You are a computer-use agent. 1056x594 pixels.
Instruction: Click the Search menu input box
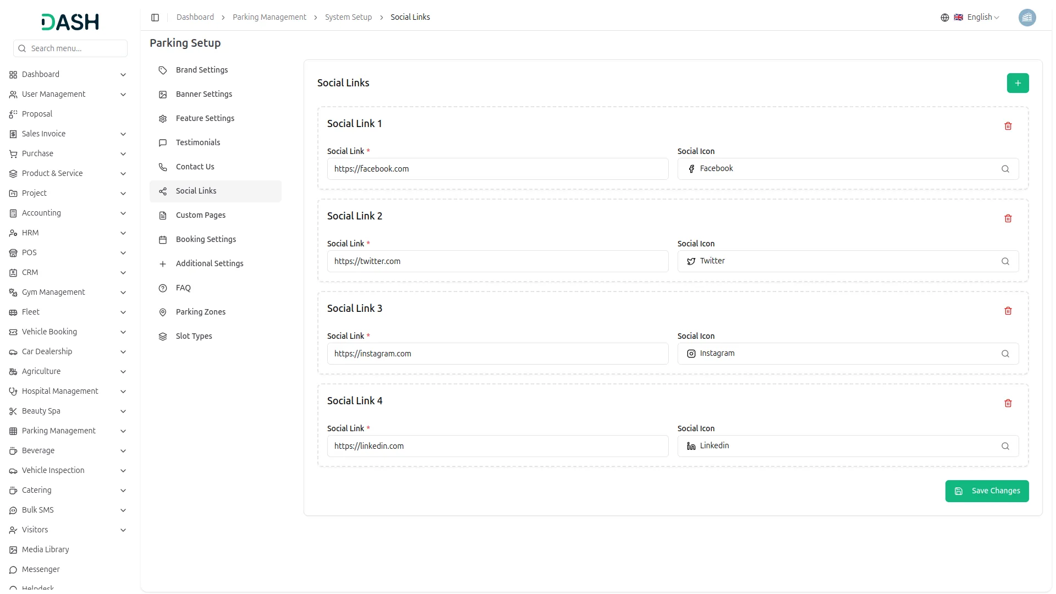point(70,48)
